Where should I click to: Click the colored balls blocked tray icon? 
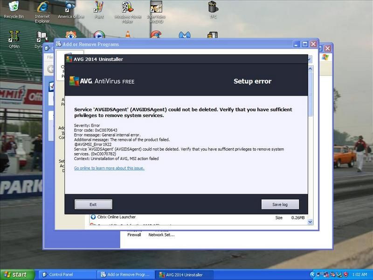[x=332, y=274]
